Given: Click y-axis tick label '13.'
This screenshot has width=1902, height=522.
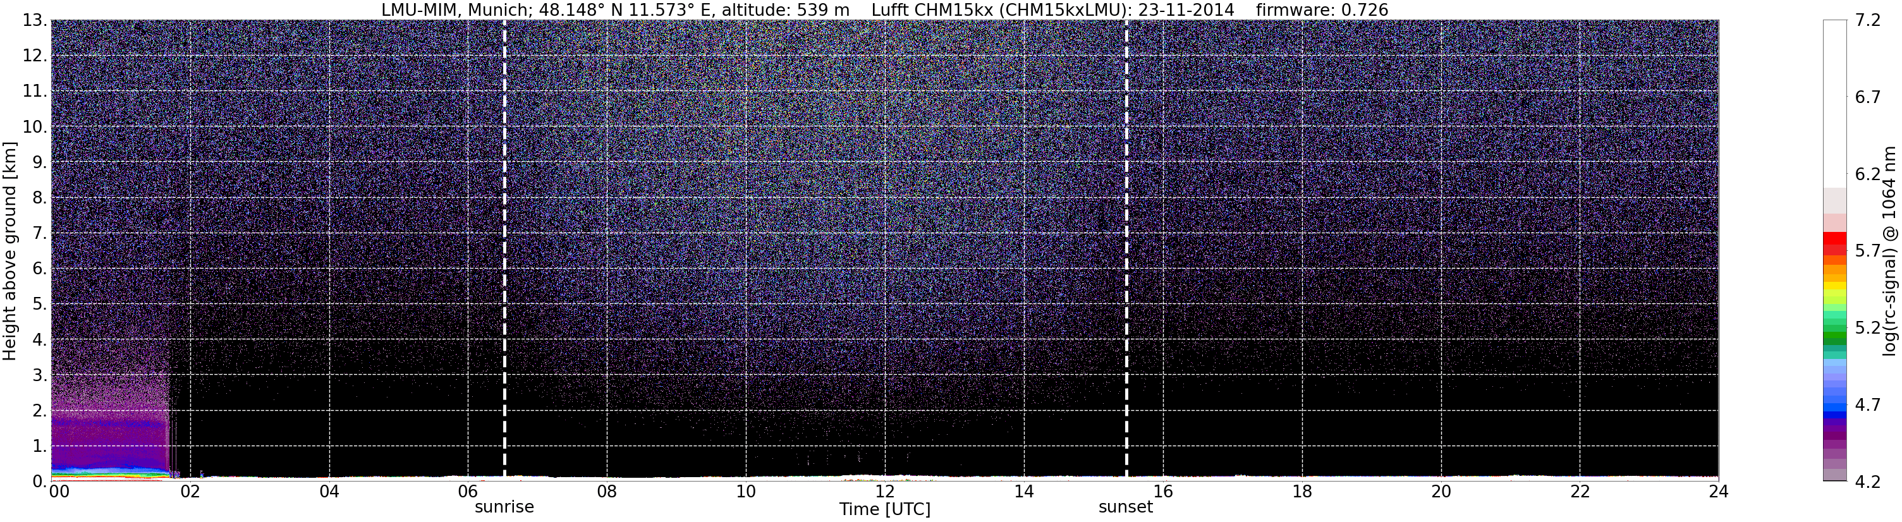Looking at the screenshot, I should [34, 21].
